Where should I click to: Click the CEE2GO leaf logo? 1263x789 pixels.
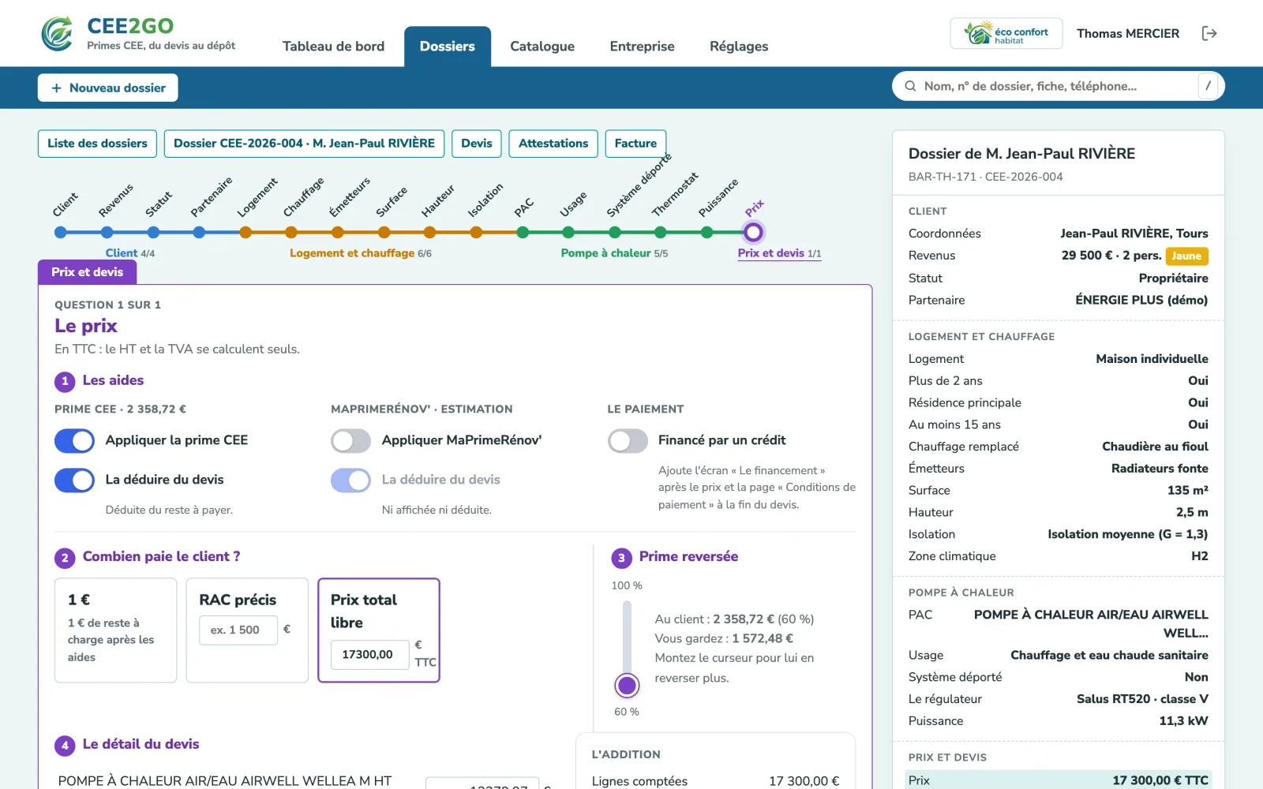pyautogui.click(x=58, y=33)
